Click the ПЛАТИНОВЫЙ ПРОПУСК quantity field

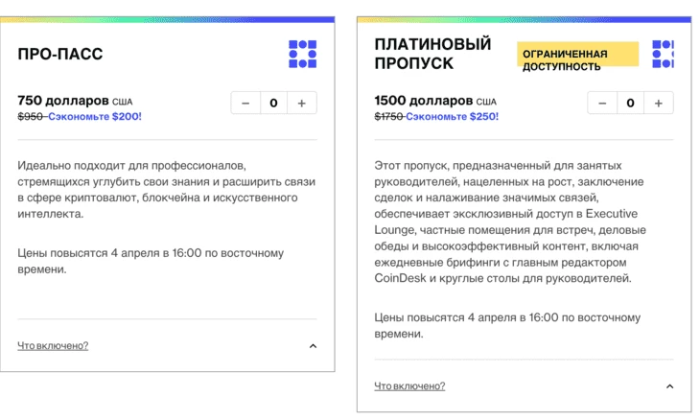click(630, 104)
